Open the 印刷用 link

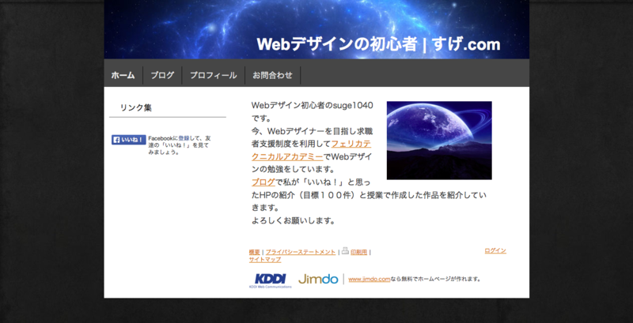(358, 252)
